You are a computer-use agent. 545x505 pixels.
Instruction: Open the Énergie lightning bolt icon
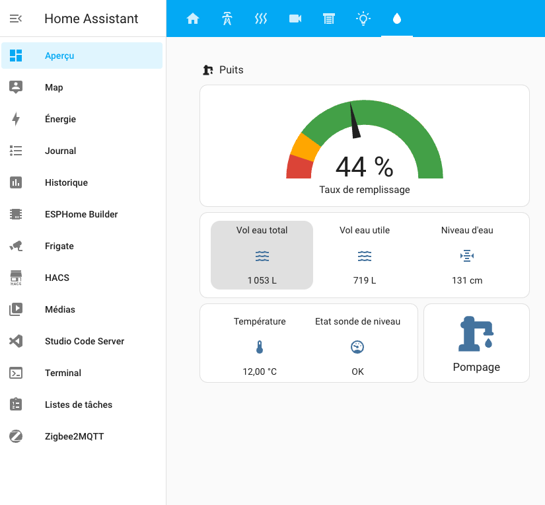point(16,119)
